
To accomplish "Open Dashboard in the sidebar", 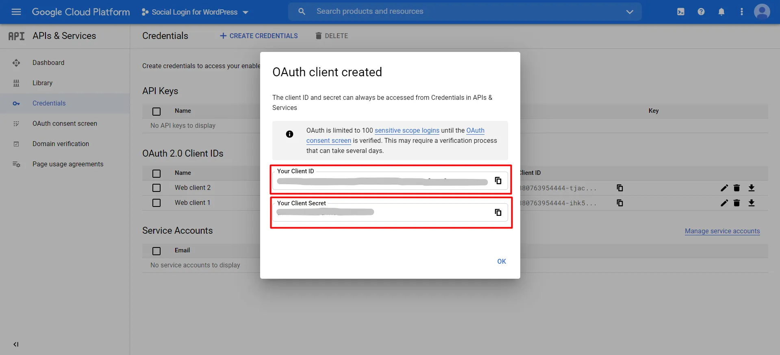I will pyautogui.click(x=48, y=62).
